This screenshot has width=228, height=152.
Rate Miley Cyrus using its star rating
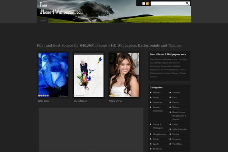[x=114, y=95]
